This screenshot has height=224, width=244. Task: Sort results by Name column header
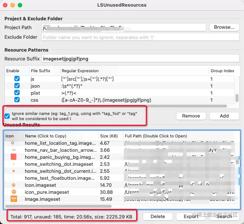45,136
